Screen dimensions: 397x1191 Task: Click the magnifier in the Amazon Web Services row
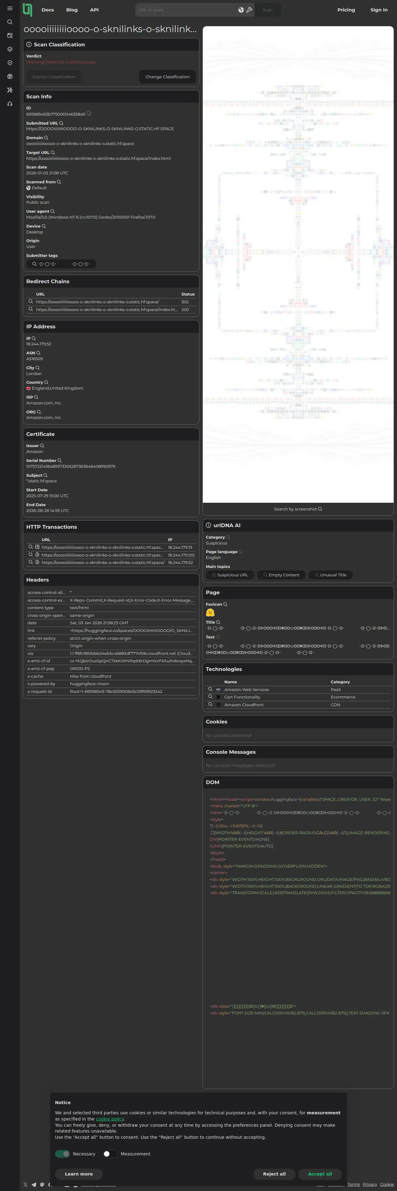pyautogui.click(x=210, y=689)
